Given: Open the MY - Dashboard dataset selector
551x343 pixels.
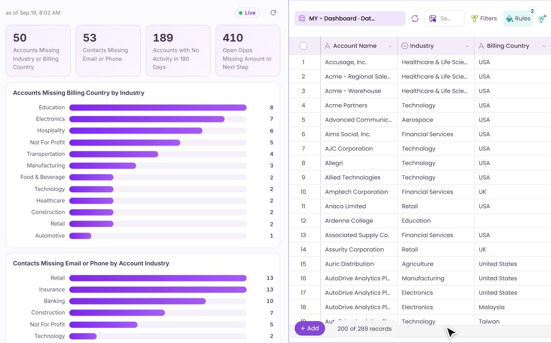Looking at the screenshot, I should click(x=350, y=18).
